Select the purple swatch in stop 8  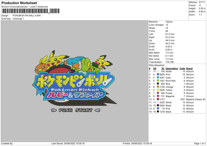tap(158, 93)
